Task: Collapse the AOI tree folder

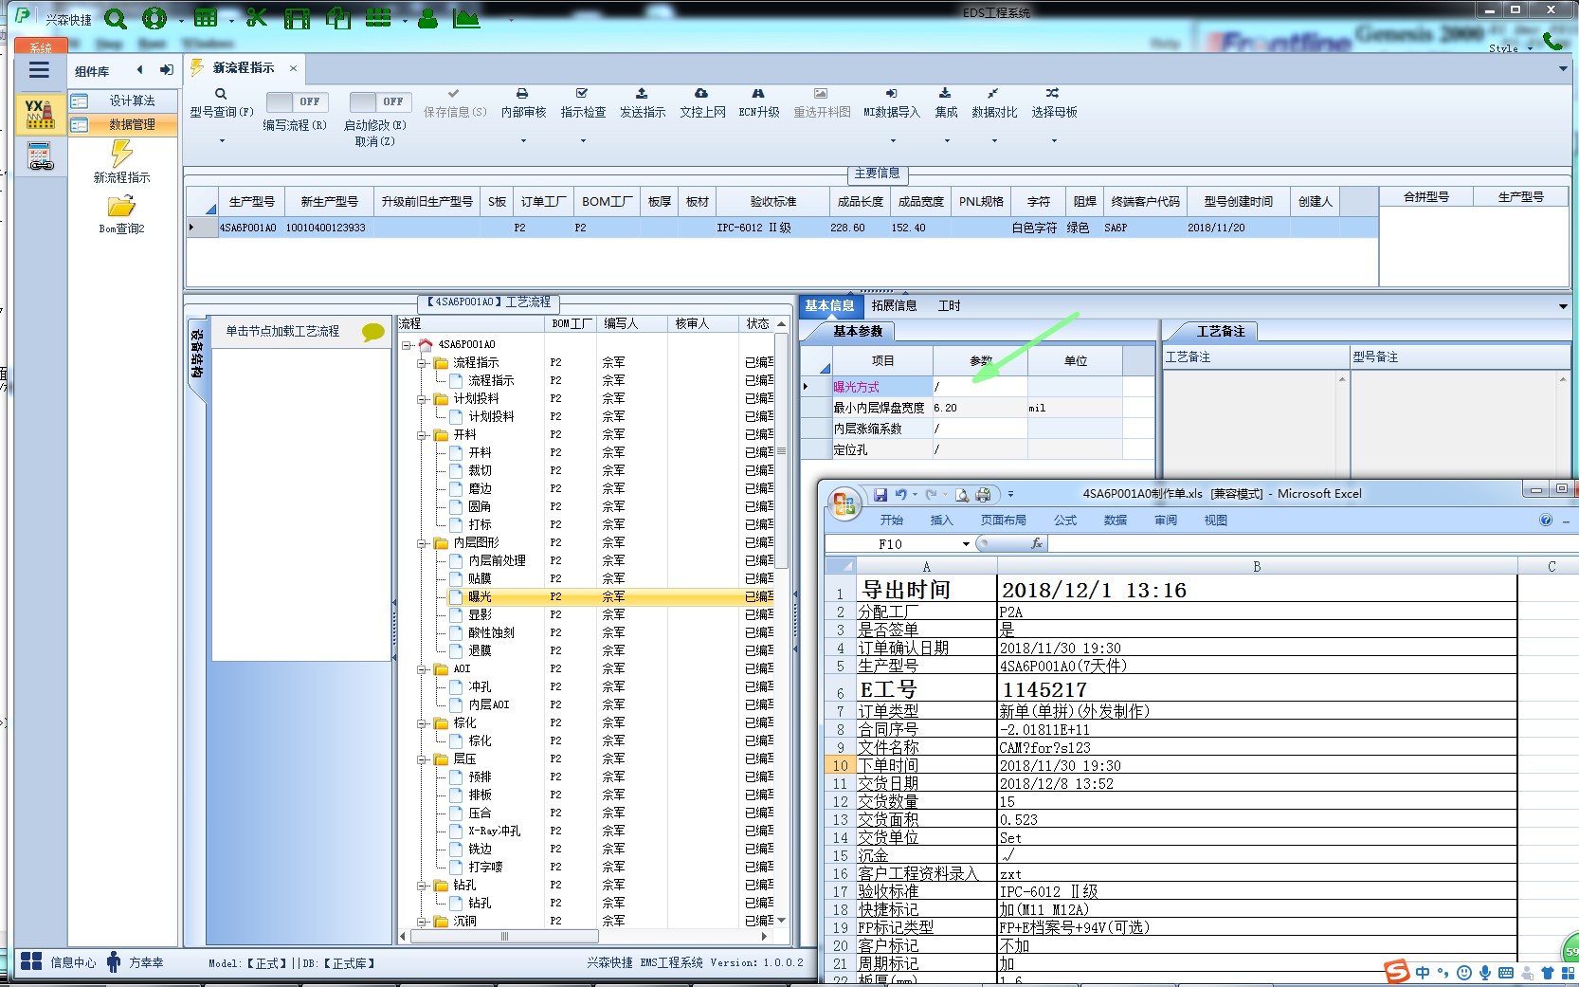Action: tap(422, 669)
